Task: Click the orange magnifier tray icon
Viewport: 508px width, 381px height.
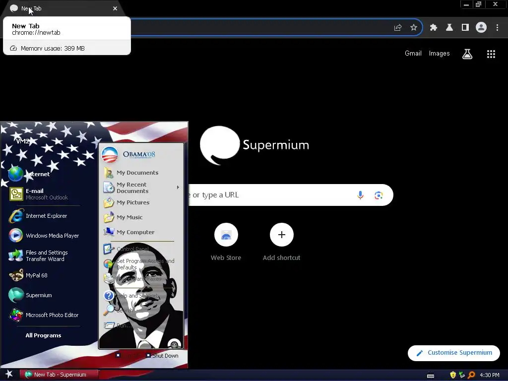Action: coord(472,375)
